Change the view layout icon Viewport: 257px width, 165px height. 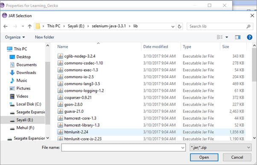219,37
